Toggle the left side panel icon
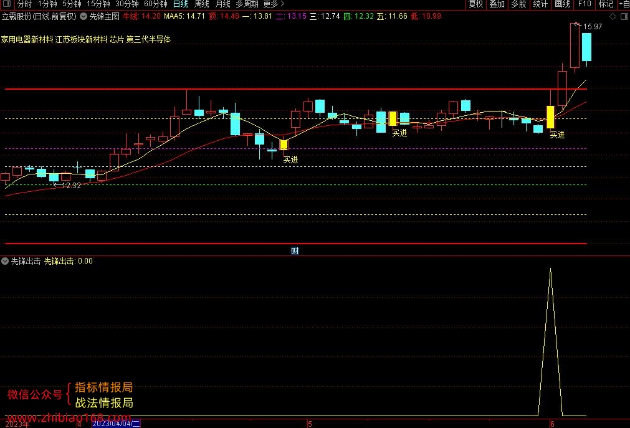The height and width of the screenshot is (428, 630). click(7, 4)
